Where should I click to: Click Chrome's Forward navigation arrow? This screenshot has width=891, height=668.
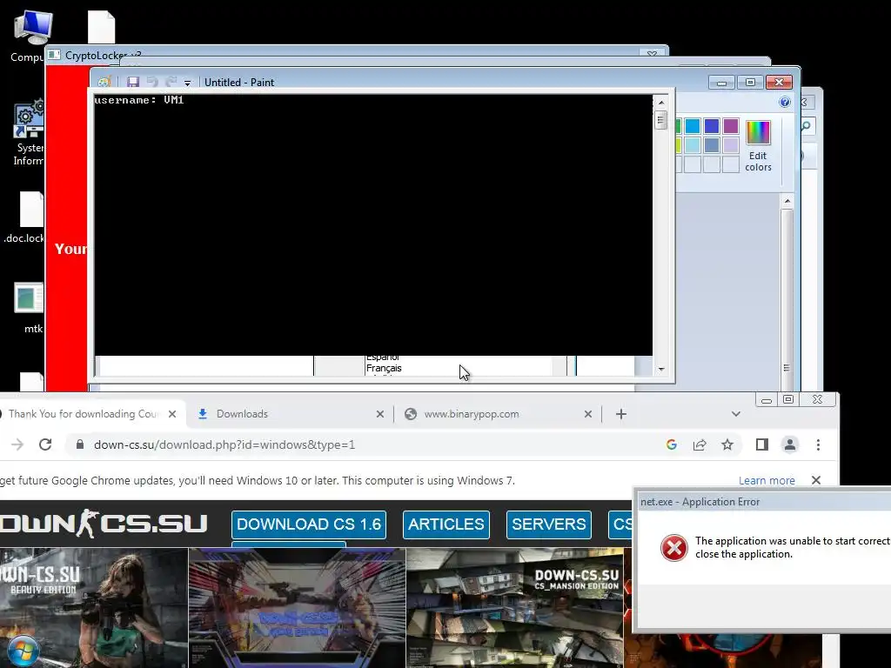click(x=17, y=444)
